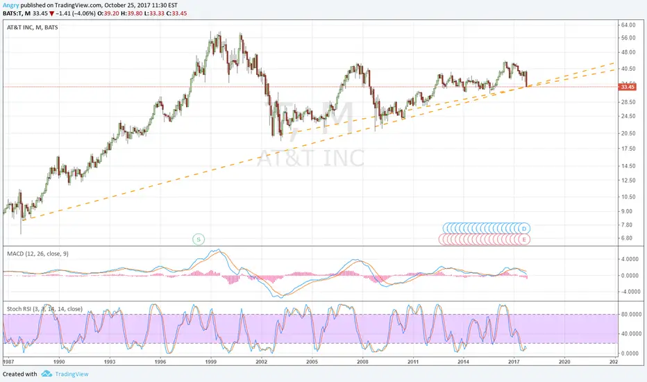Select the AT&T INC, M, BATS chart legend
647x382 pixels.
coord(32,27)
